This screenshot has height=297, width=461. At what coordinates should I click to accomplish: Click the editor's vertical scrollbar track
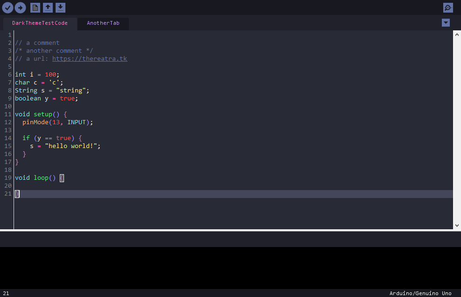coord(457,130)
